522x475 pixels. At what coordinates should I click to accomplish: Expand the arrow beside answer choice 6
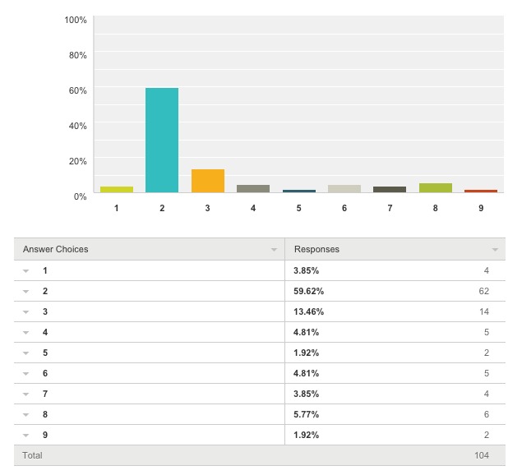pyautogui.click(x=26, y=374)
